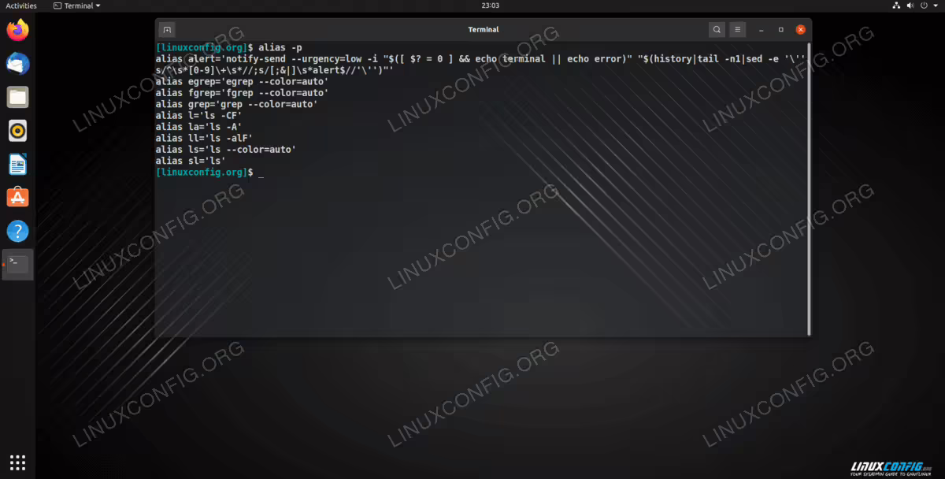945x479 pixels.
Task: Click the line alias ll='ls -alF'
Action: [x=204, y=138]
